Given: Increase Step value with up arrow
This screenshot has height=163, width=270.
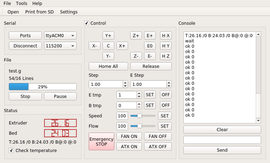Looking at the screenshot, I should click(x=125, y=82).
